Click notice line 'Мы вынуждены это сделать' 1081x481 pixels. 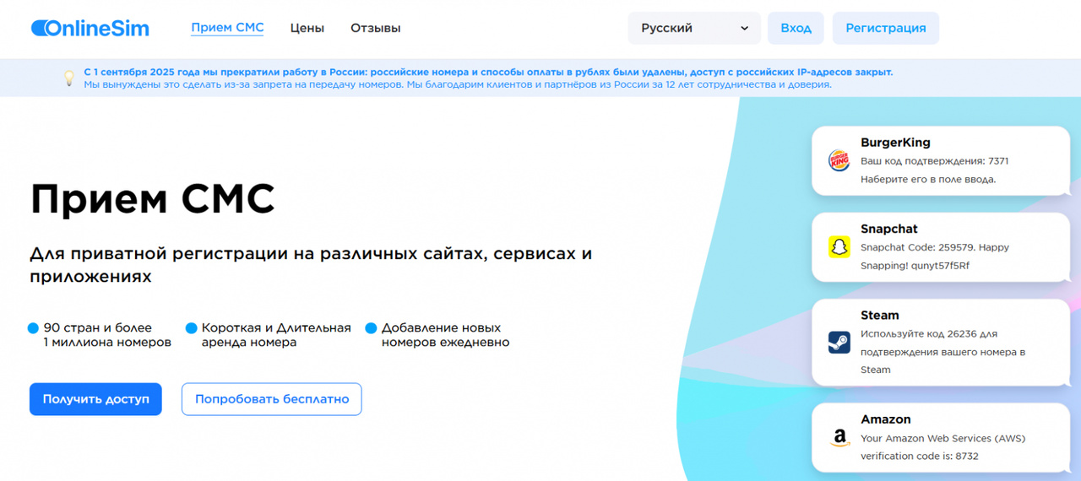tap(457, 84)
